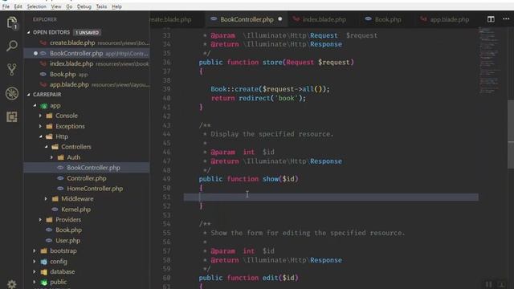514x289 pixels.
Task: Open Book.php under the app folder
Action: 87,230
